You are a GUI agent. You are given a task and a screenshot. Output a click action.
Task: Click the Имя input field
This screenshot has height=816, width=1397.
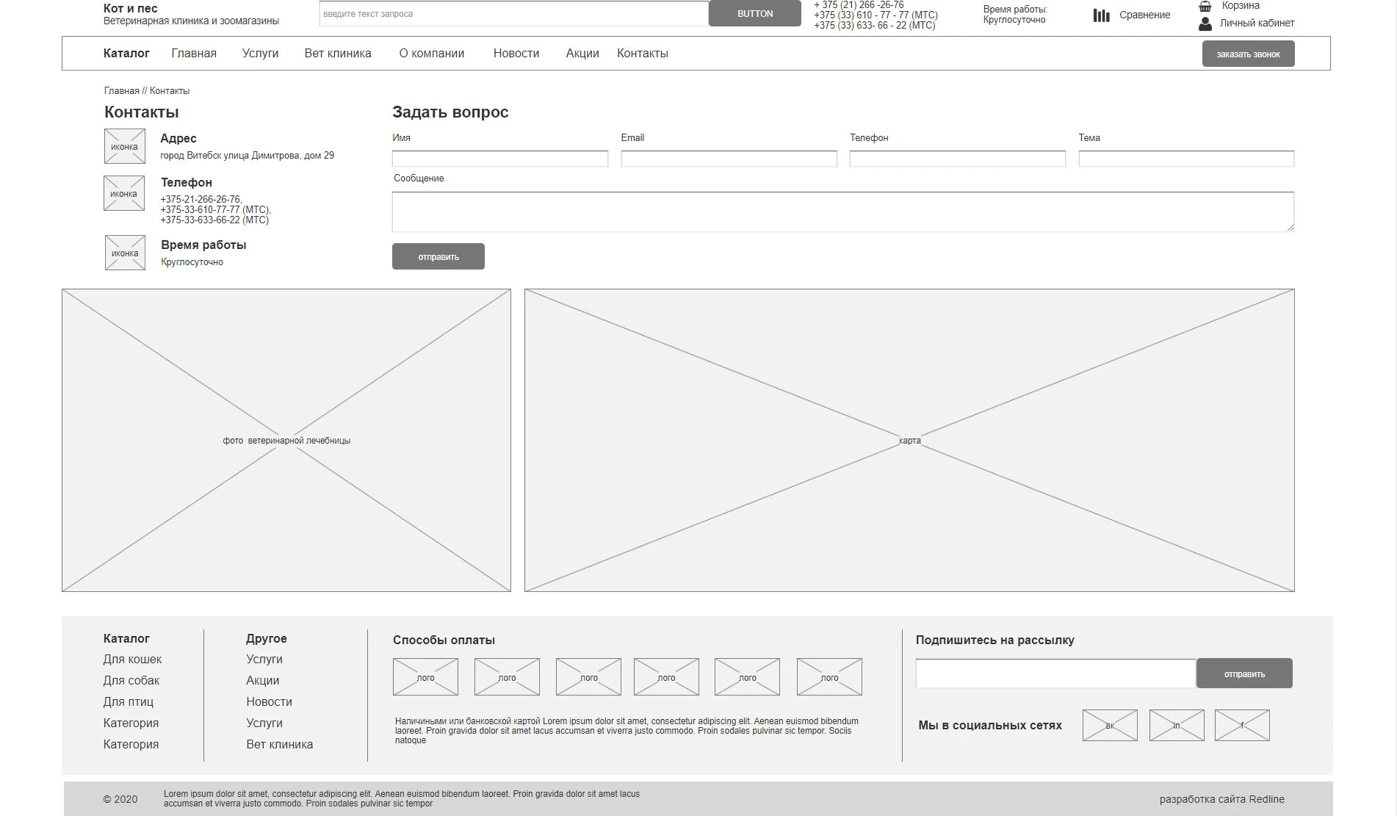[500, 159]
